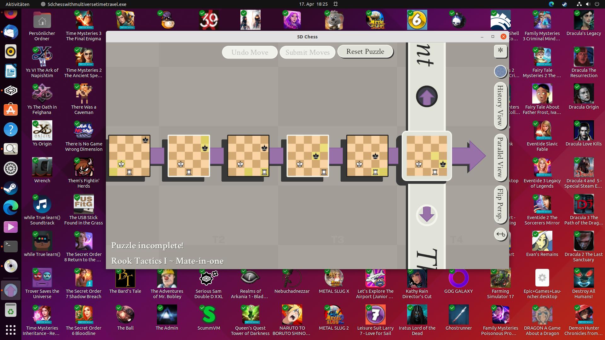
Task: Select Wrench desktop icon
Action: (42, 171)
